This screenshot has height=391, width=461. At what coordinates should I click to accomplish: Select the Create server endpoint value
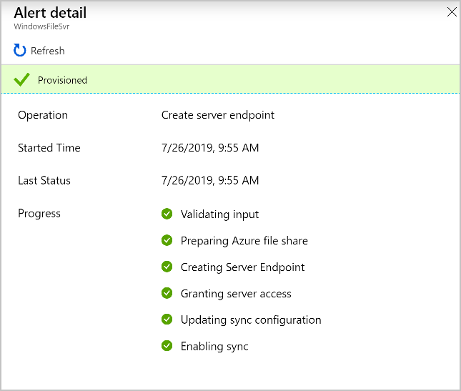[218, 115]
